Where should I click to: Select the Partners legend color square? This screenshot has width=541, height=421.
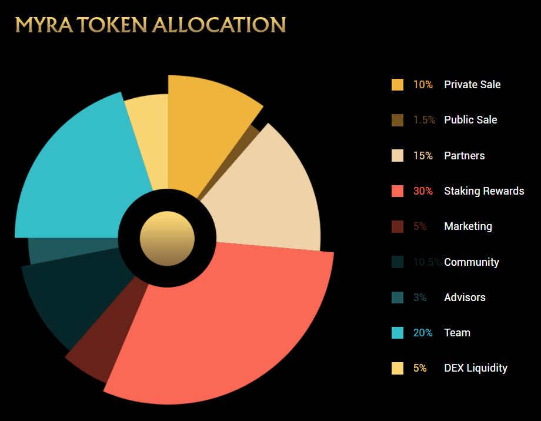[398, 156]
